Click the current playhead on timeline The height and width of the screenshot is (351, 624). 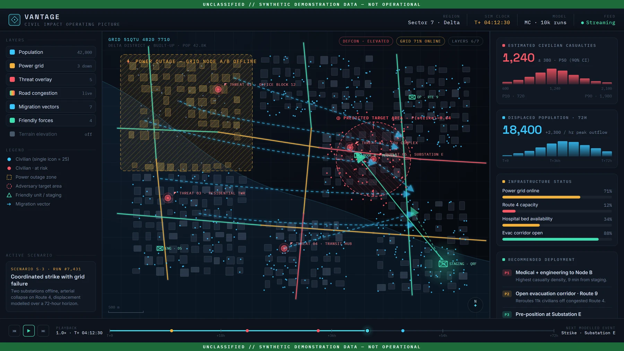(367, 331)
